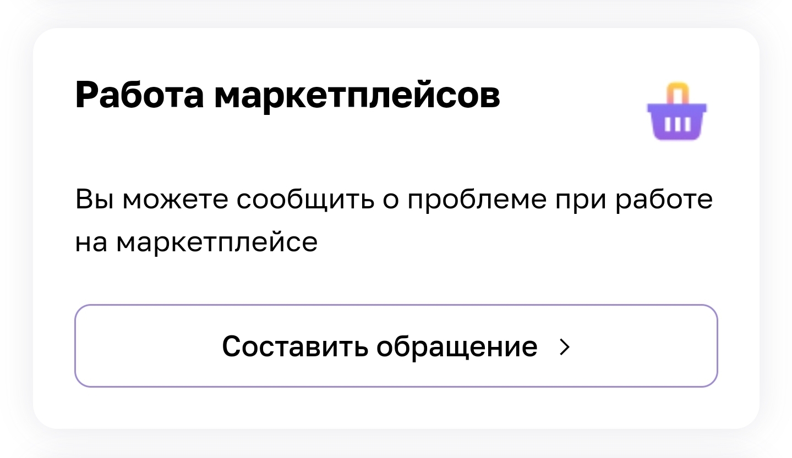This screenshot has width=792, height=458.
Task: Click the word Составить on the button
Action: pyautogui.click(x=294, y=346)
